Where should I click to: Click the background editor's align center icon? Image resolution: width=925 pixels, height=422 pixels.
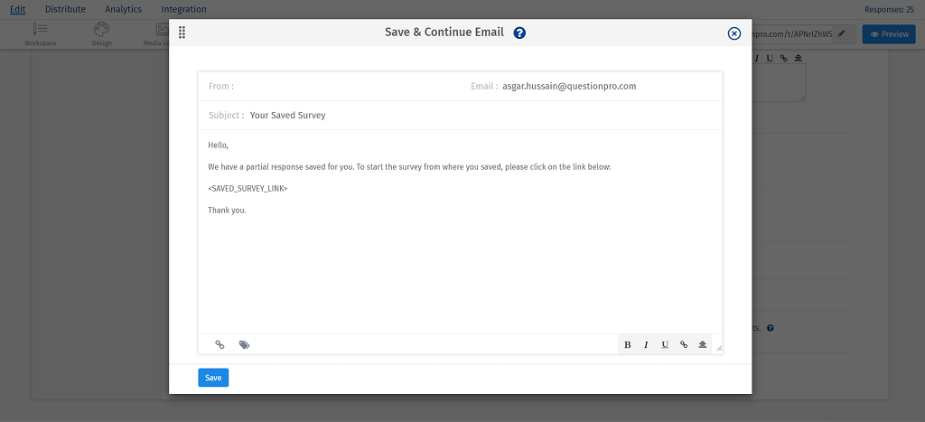point(799,58)
